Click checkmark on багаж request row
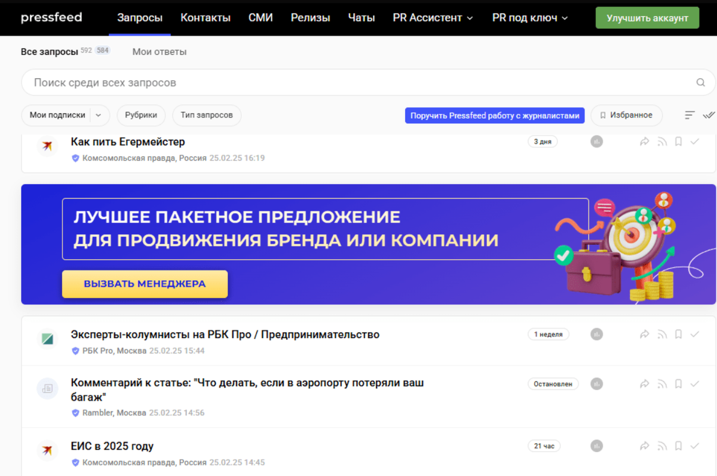717x476 pixels. [x=695, y=383]
